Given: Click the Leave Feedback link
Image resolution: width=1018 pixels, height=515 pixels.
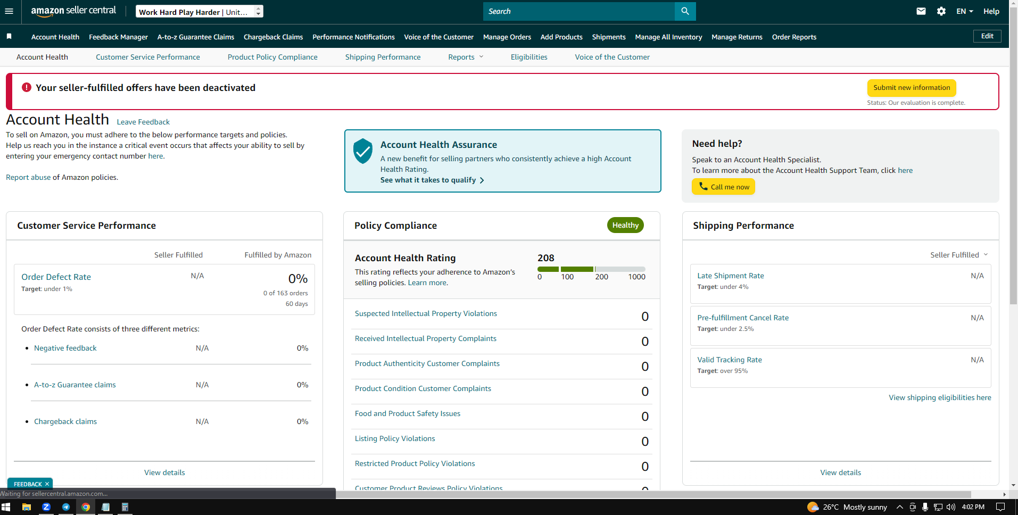Looking at the screenshot, I should (x=143, y=122).
